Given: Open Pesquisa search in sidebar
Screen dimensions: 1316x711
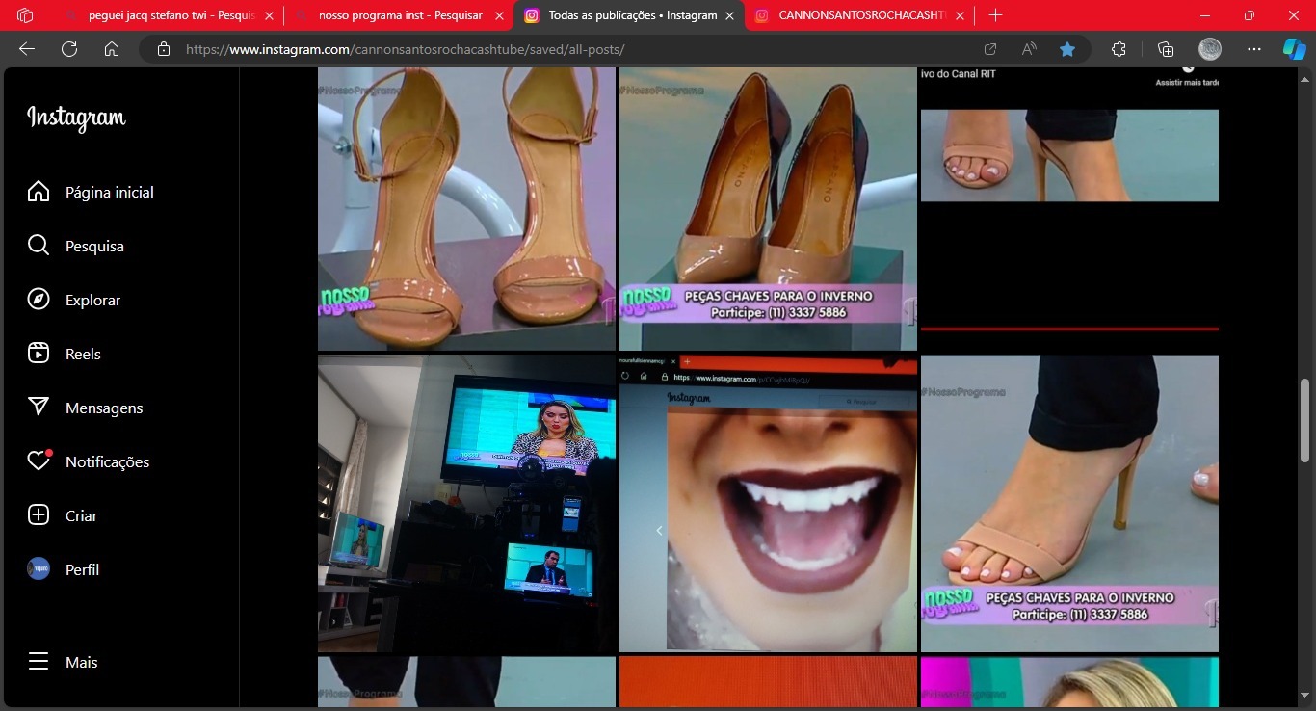Looking at the screenshot, I should (x=39, y=246).
